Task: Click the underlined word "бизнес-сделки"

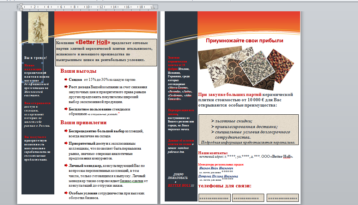Action: (x=132, y=181)
